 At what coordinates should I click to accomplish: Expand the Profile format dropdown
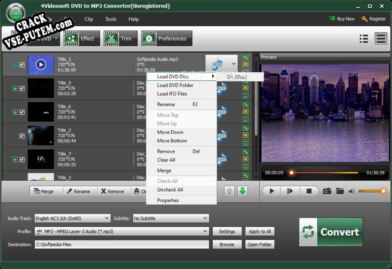tap(205, 231)
